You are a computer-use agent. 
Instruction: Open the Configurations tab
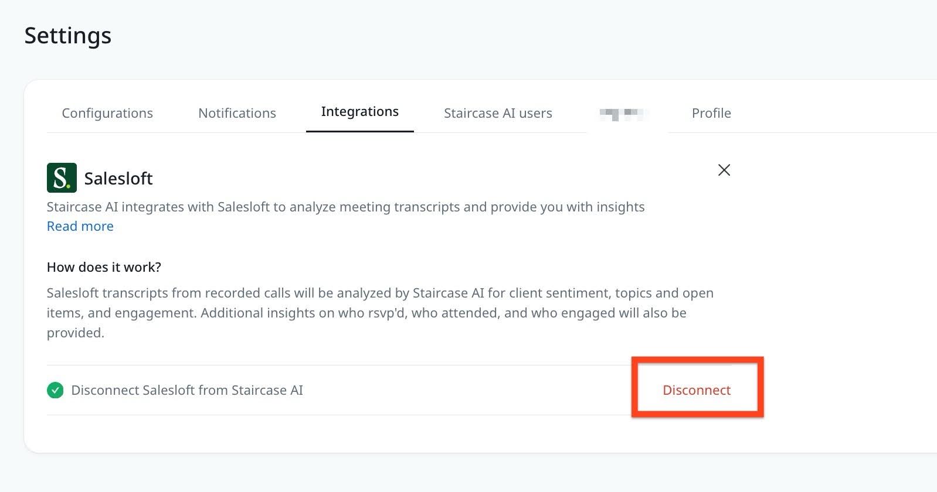[107, 113]
